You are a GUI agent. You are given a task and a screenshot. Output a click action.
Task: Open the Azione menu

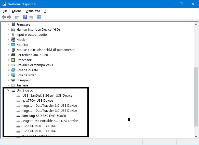pyautogui.click(x=17, y=11)
